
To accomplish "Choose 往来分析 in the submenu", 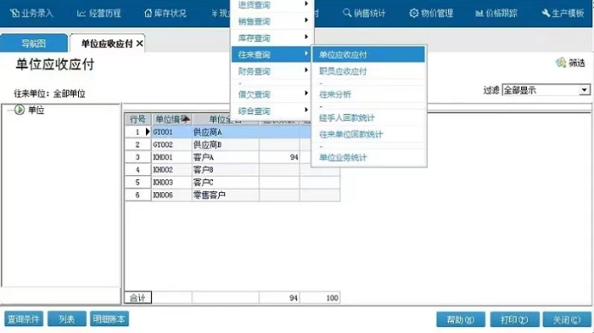I will pos(368,94).
